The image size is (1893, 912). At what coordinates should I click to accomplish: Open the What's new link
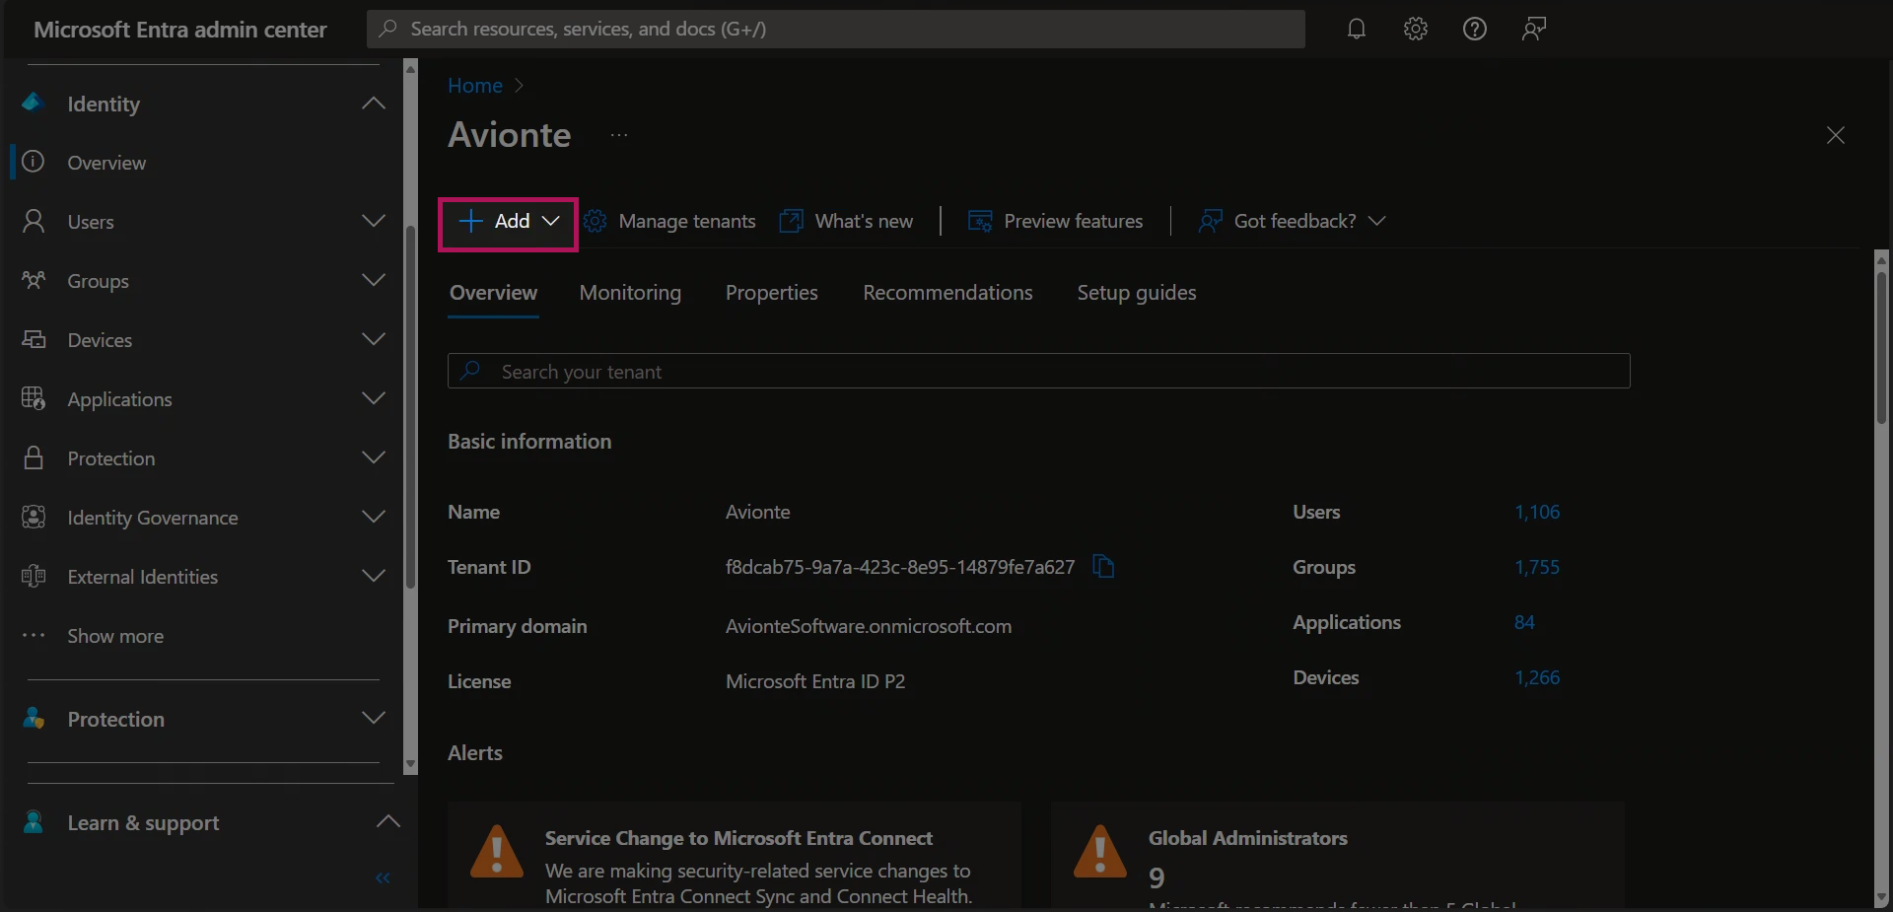(x=847, y=221)
